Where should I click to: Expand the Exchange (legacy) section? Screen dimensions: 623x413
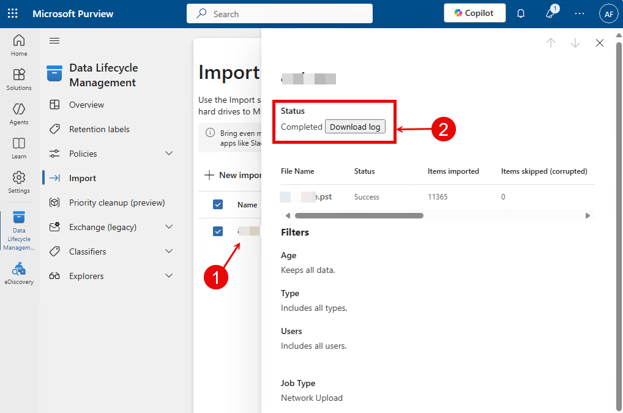[169, 227]
